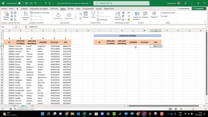Switch to the Insertar tab
Screen dimensions: 208x117
pos(24,9)
